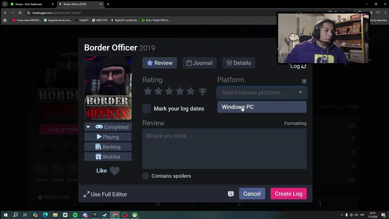The image size is (389, 219).
Task: Show hidden system tray icons
Action: coord(342,215)
